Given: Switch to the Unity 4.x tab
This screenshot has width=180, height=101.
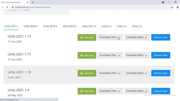Looking at the screenshot, I should (x=122, y=26).
